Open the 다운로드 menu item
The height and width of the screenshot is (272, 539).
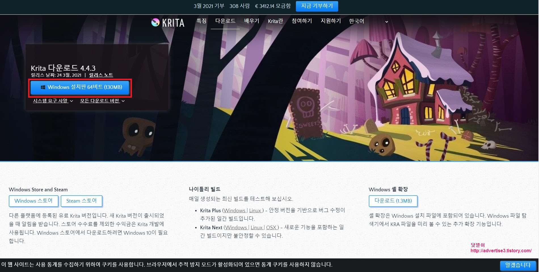coord(225,21)
